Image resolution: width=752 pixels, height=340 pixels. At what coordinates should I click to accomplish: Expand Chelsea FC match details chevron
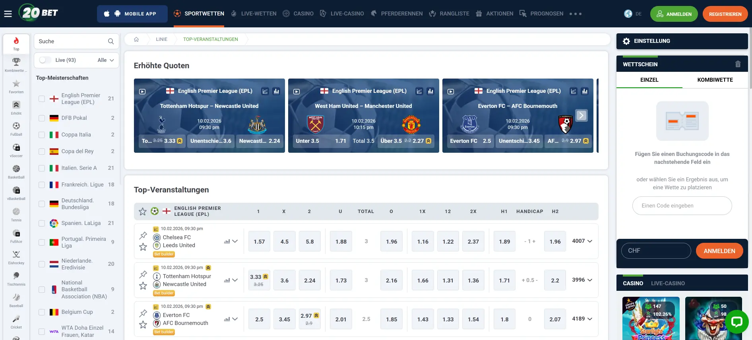[235, 241]
